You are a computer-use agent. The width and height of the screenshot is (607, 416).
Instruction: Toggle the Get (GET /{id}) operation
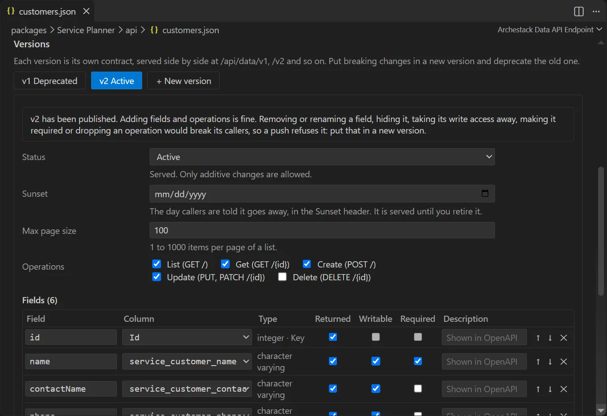225,264
